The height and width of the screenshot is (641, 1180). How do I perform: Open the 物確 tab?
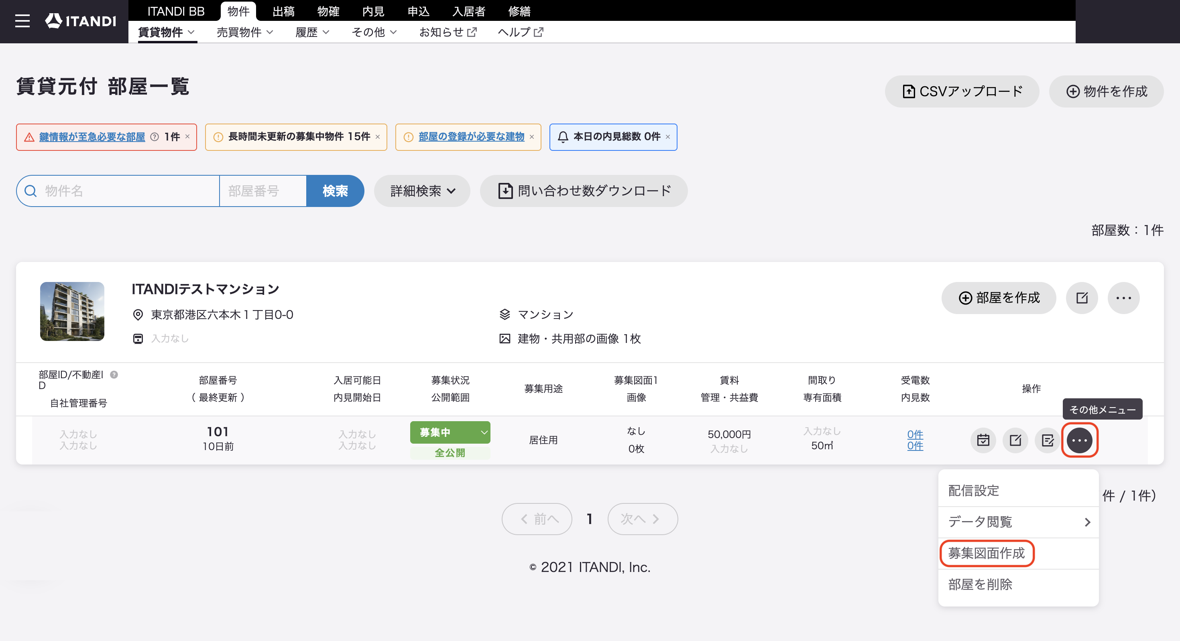[x=328, y=11]
